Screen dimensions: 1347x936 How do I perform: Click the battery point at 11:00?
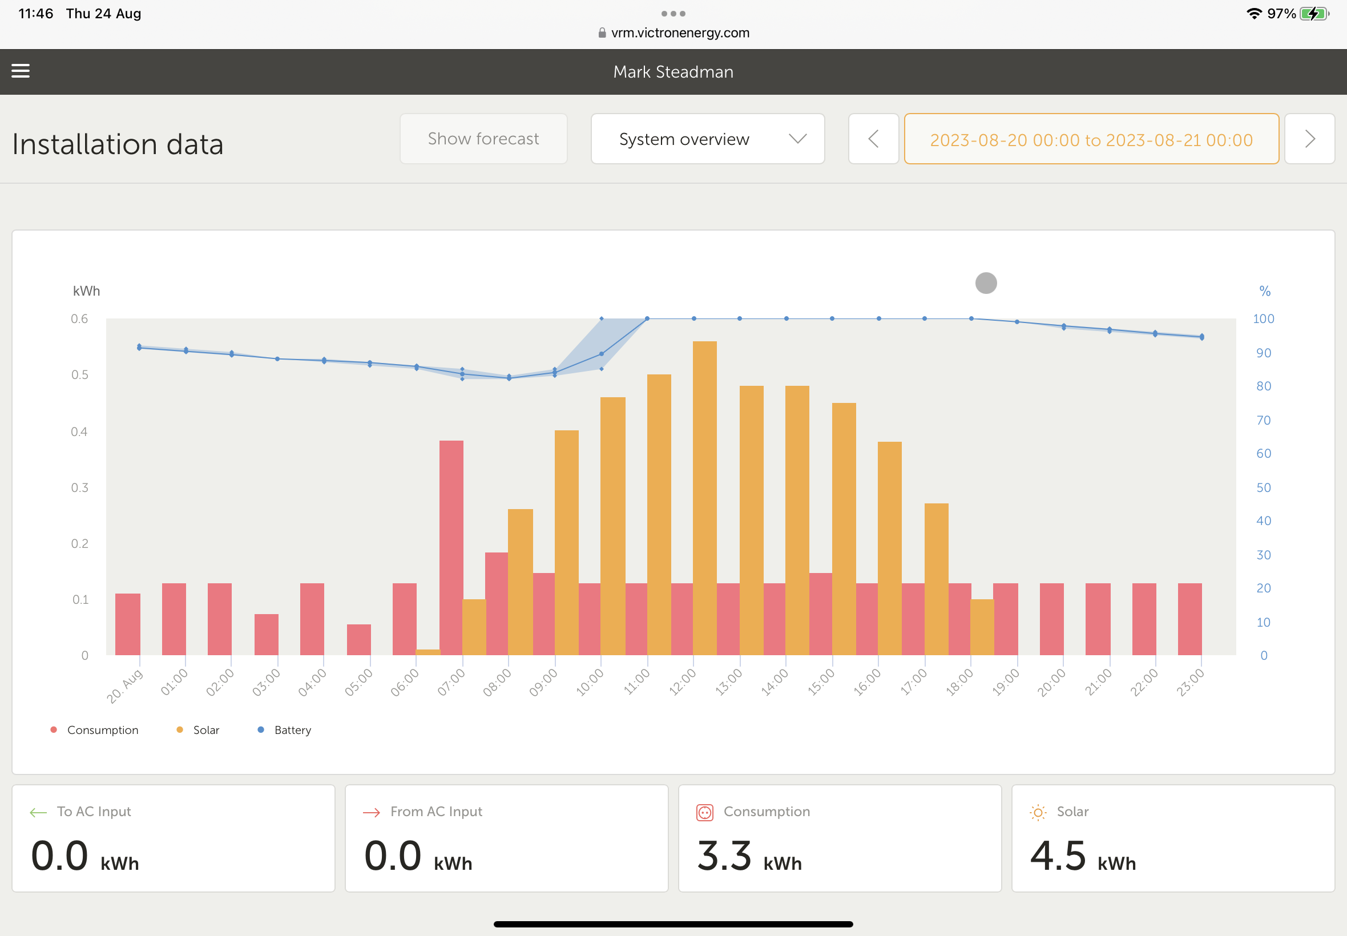coord(647,318)
